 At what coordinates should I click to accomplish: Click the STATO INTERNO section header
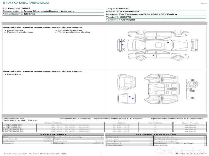[53, 134]
